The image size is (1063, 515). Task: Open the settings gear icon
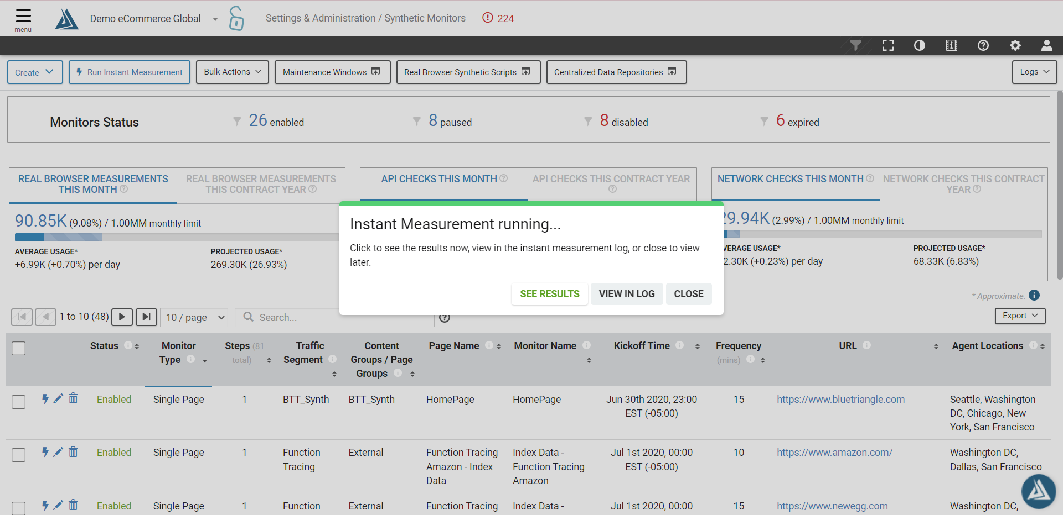pos(1015,45)
